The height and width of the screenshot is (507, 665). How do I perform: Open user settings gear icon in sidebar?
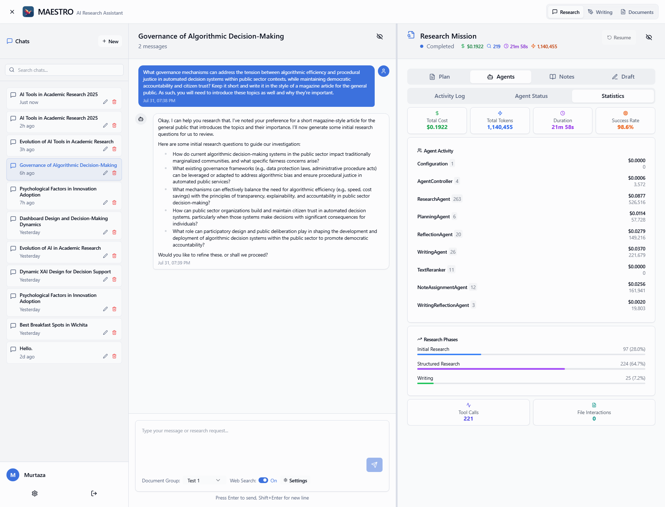tap(35, 493)
